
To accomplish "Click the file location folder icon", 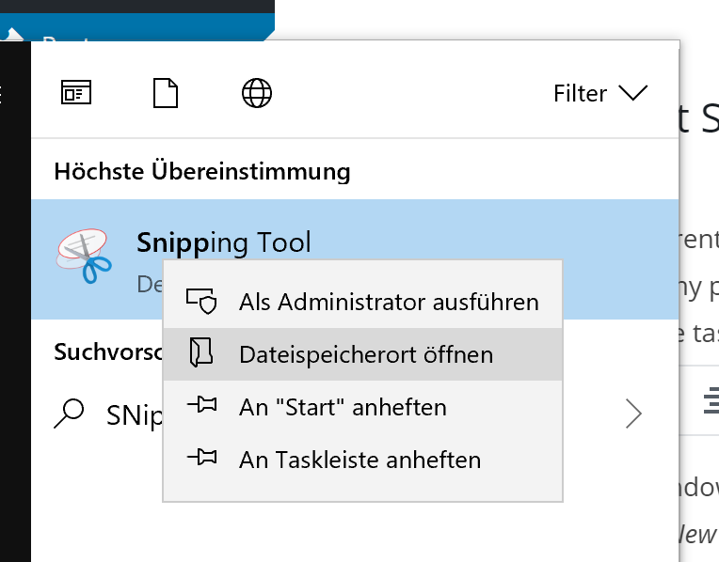I will [201, 352].
